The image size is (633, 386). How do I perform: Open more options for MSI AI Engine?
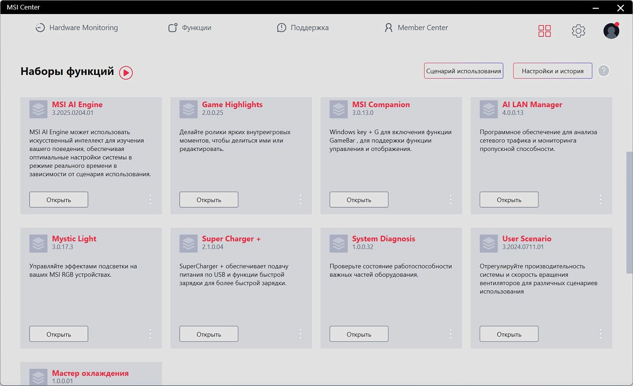point(150,199)
